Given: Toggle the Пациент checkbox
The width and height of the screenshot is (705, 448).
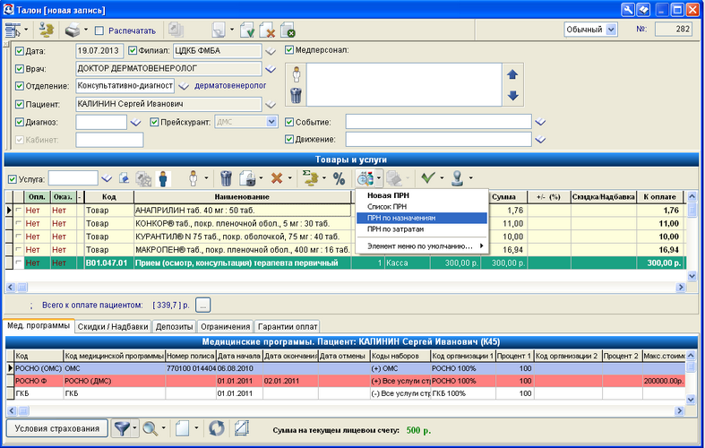Looking at the screenshot, I should click(x=20, y=104).
